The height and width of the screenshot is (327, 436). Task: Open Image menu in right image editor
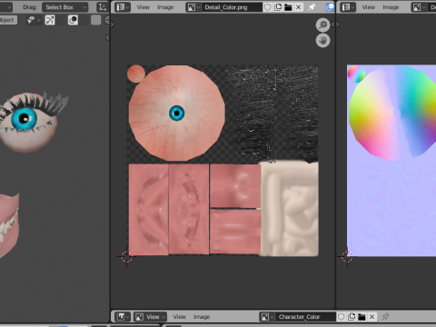pos(391,7)
